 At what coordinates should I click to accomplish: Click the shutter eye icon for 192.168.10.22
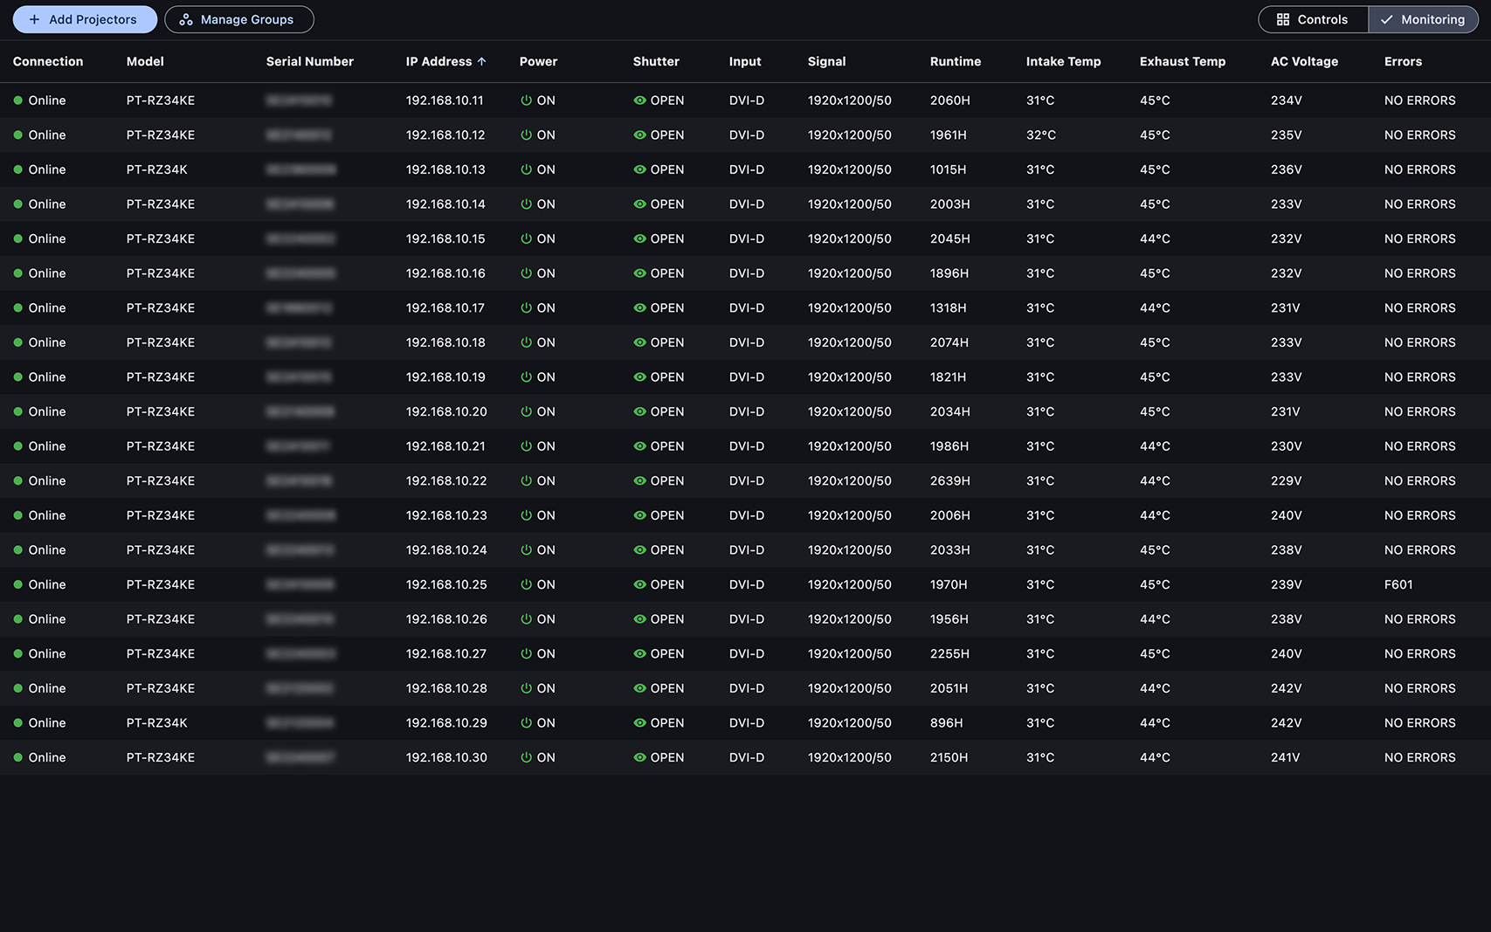(x=639, y=480)
